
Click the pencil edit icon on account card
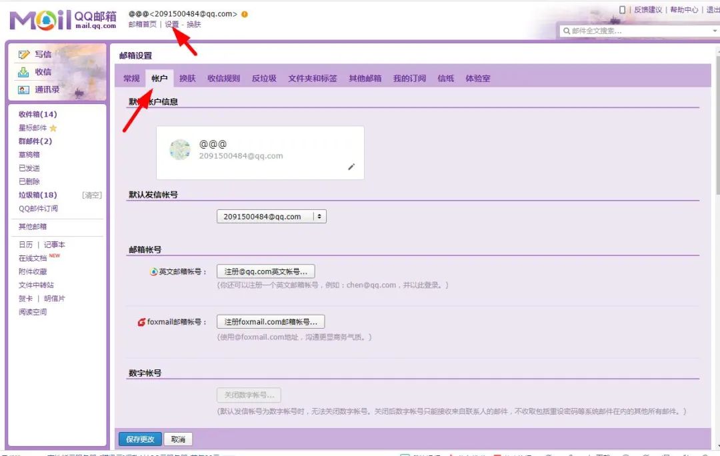351,167
